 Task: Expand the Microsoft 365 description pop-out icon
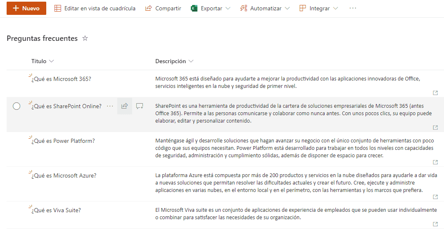[435, 93]
